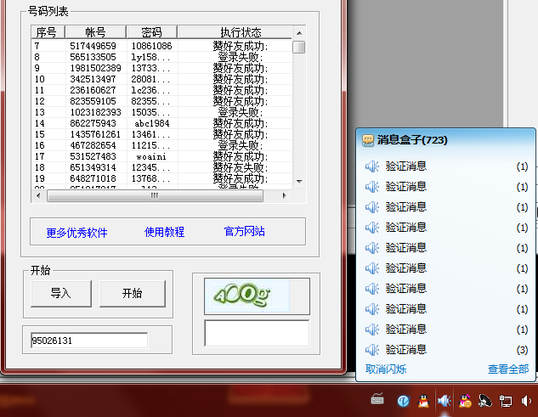Click the network tray icon
Viewport: 538px width, 417px height.
coord(506,401)
